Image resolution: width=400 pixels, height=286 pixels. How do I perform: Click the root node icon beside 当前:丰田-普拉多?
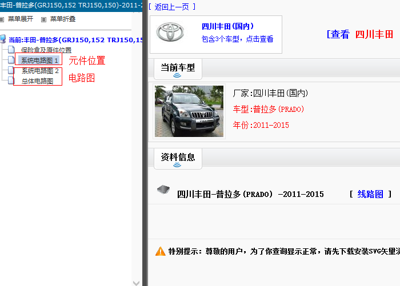point(3,39)
